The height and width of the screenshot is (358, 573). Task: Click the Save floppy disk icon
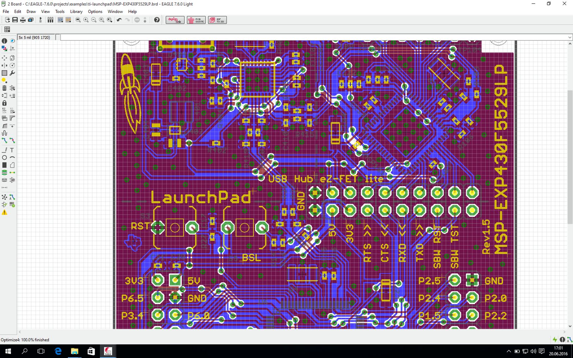(x=15, y=20)
